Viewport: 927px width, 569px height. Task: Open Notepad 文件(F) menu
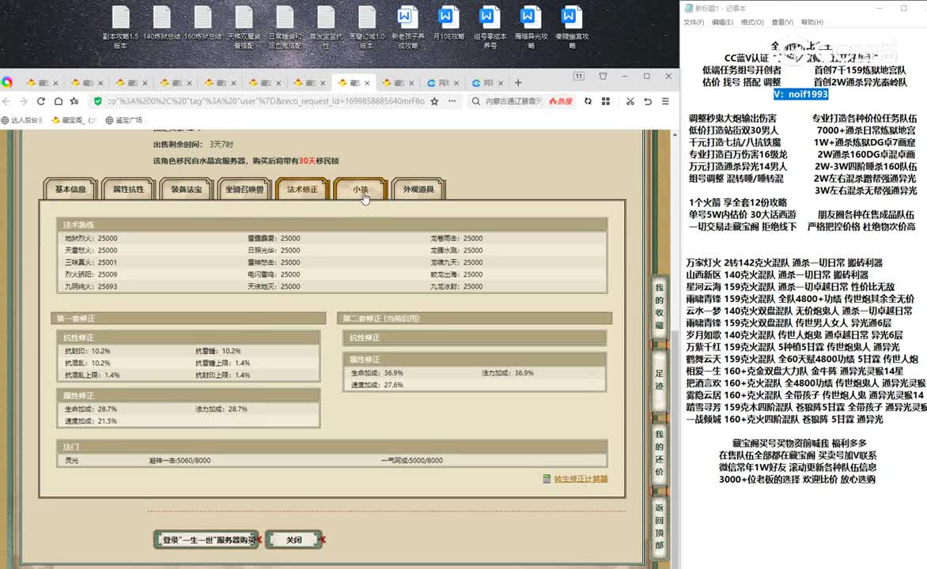tap(694, 22)
